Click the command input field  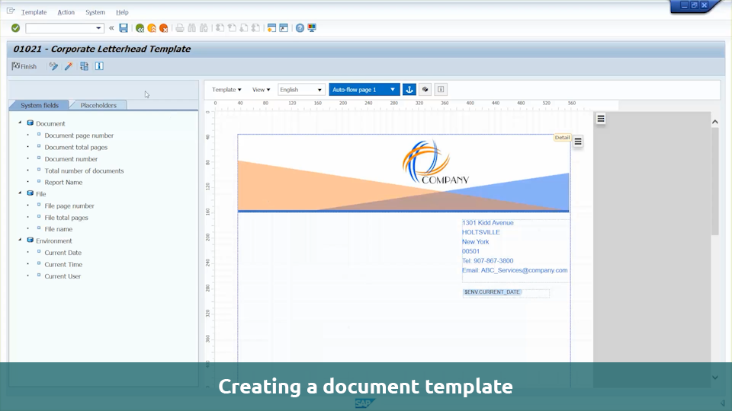tap(65, 28)
